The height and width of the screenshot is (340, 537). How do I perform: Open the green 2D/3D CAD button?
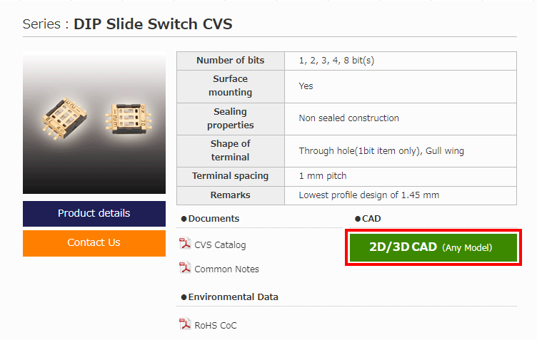click(433, 247)
